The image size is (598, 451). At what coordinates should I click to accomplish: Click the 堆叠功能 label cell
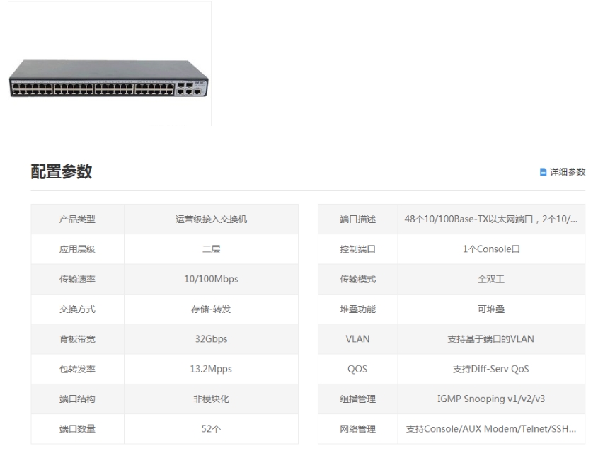(x=357, y=309)
